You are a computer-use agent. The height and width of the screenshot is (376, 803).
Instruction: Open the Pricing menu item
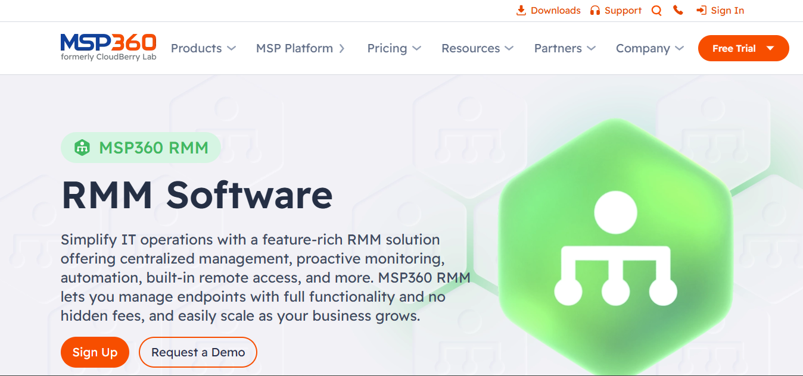pyautogui.click(x=387, y=48)
